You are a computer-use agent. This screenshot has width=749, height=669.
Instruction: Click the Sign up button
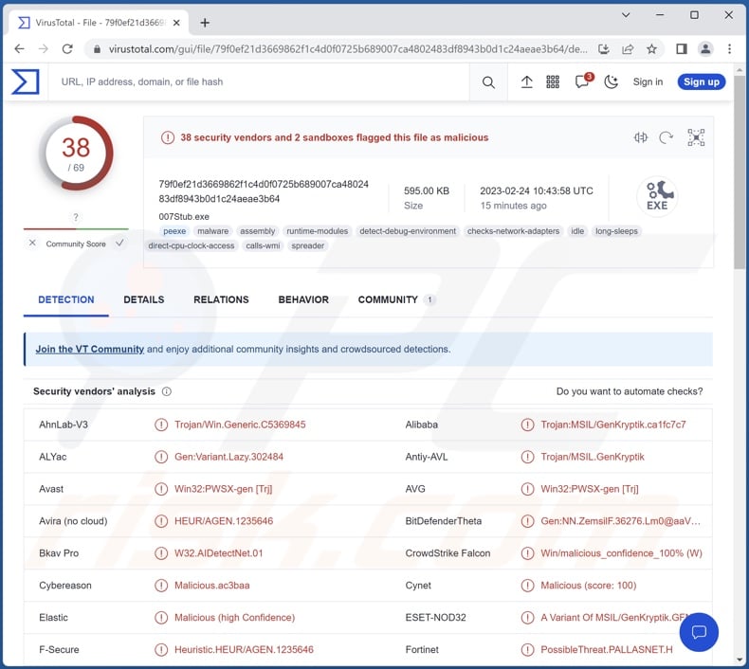(702, 81)
